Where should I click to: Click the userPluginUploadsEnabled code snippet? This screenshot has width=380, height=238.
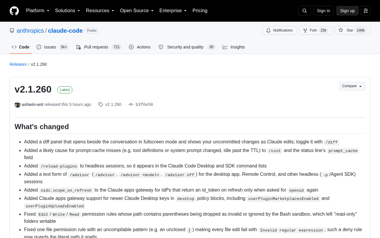[55, 206]
